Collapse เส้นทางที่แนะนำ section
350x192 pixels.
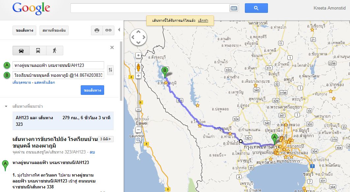[6, 106]
